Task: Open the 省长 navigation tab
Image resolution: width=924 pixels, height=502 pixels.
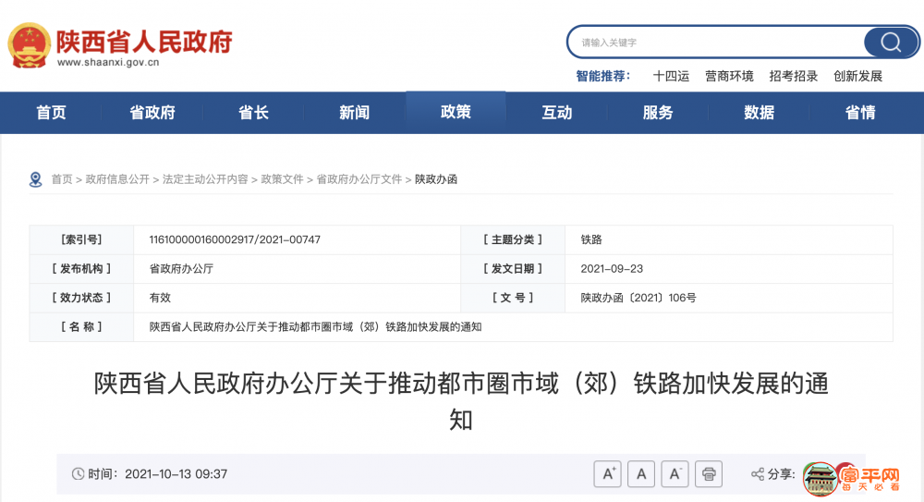Action: point(253,112)
